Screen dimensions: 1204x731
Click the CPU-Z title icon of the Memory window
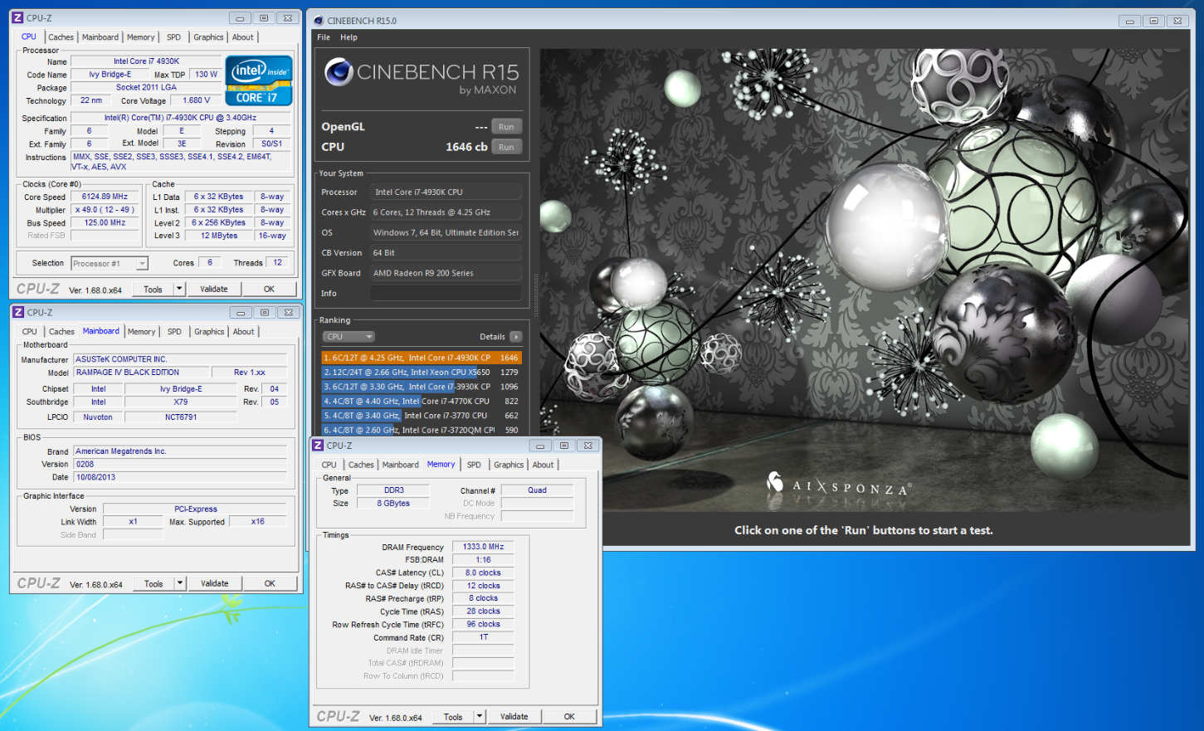click(318, 446)
